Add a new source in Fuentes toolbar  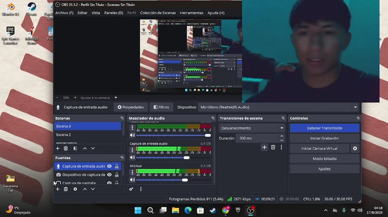pos(57,189)
